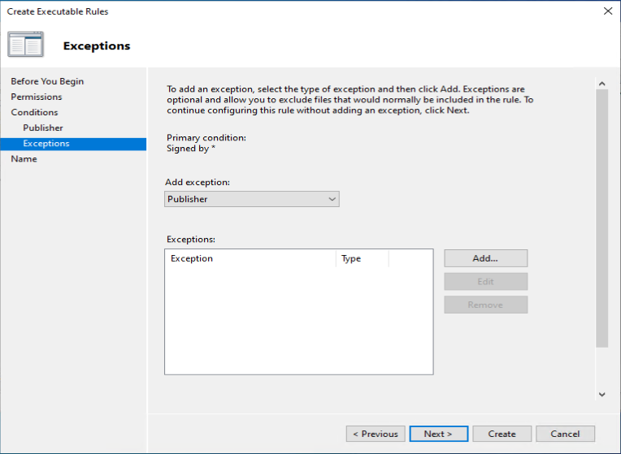Proceed with the Next button

[x=438, y=434]
